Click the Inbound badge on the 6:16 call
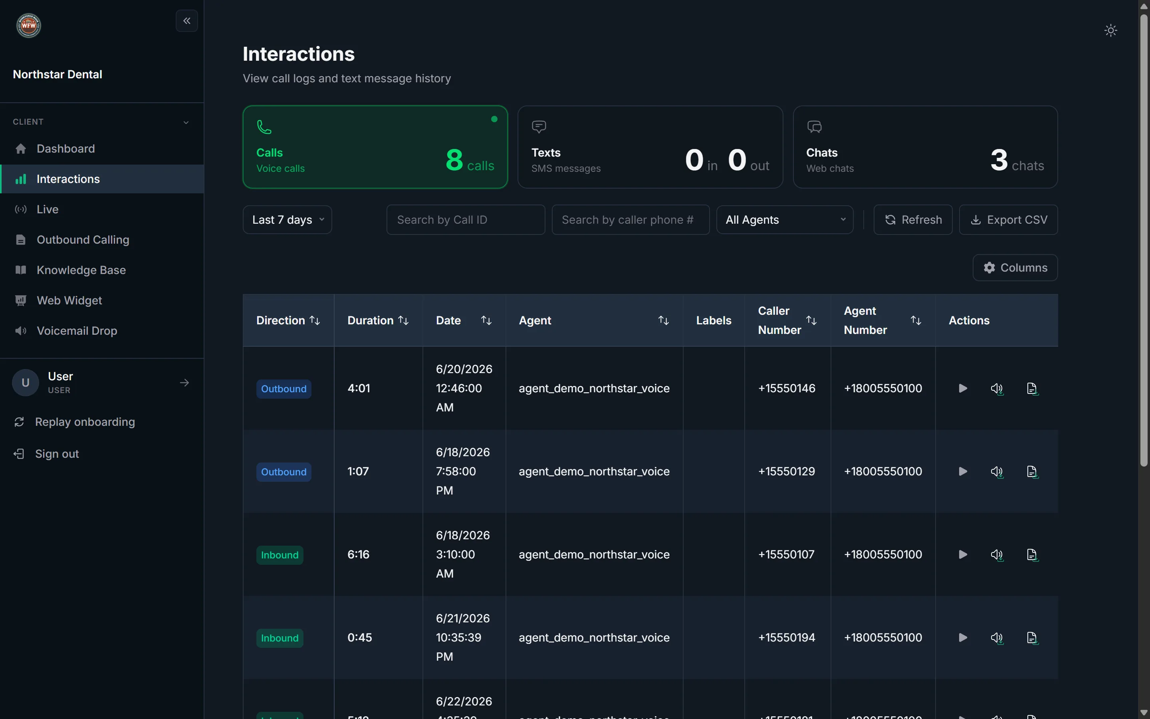Viewport: 1150px width, 719px height. (x=280, y=555)
